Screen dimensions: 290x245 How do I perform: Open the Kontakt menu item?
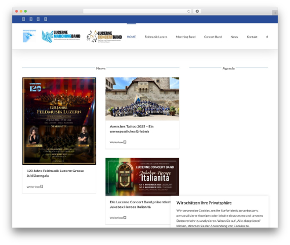click(252, 36)
